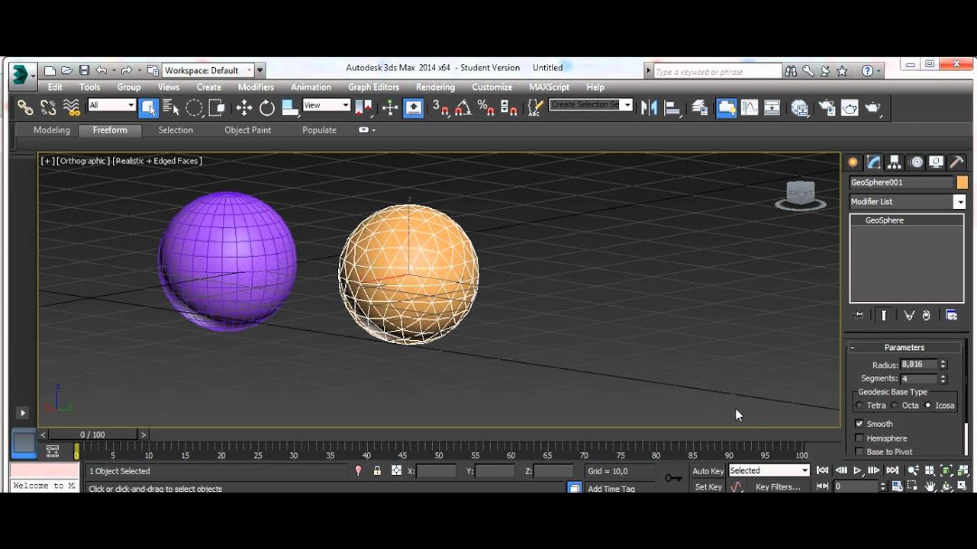
Task: Open the Rendering menu
Action: click(x=435, y=87)
